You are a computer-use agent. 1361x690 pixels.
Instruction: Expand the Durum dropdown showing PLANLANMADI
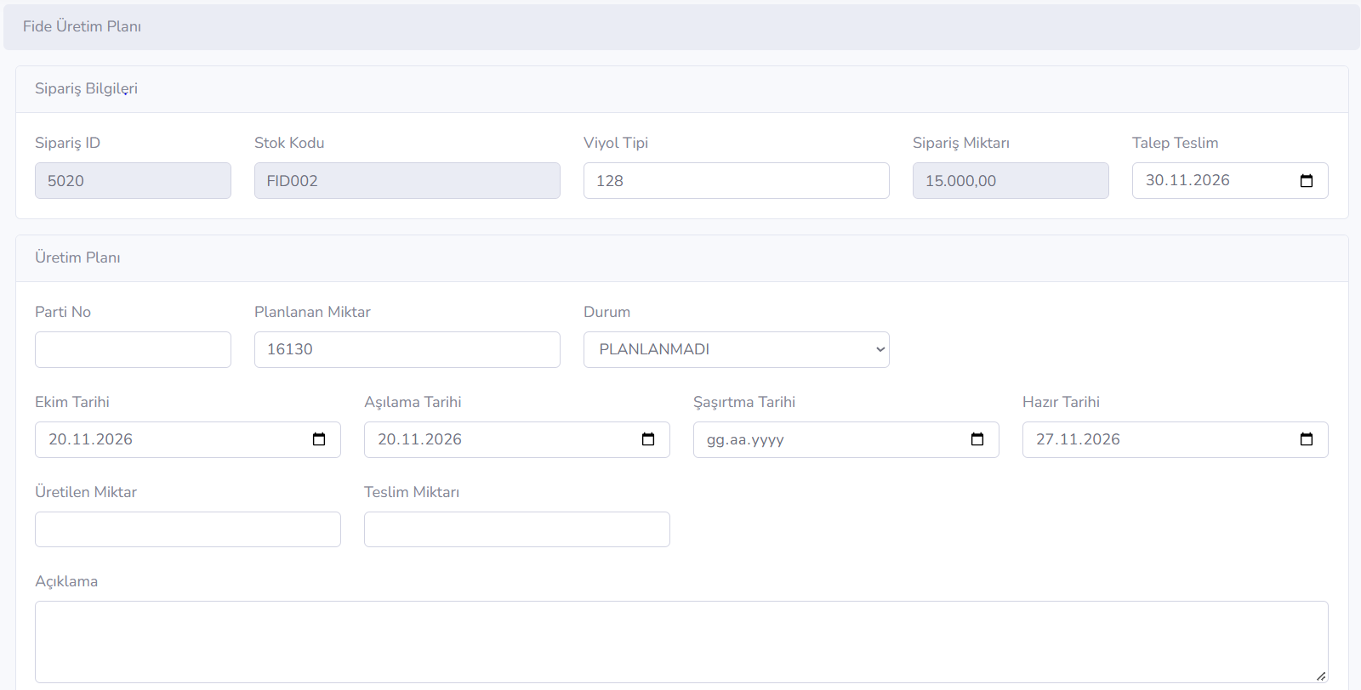click(737, 349)
